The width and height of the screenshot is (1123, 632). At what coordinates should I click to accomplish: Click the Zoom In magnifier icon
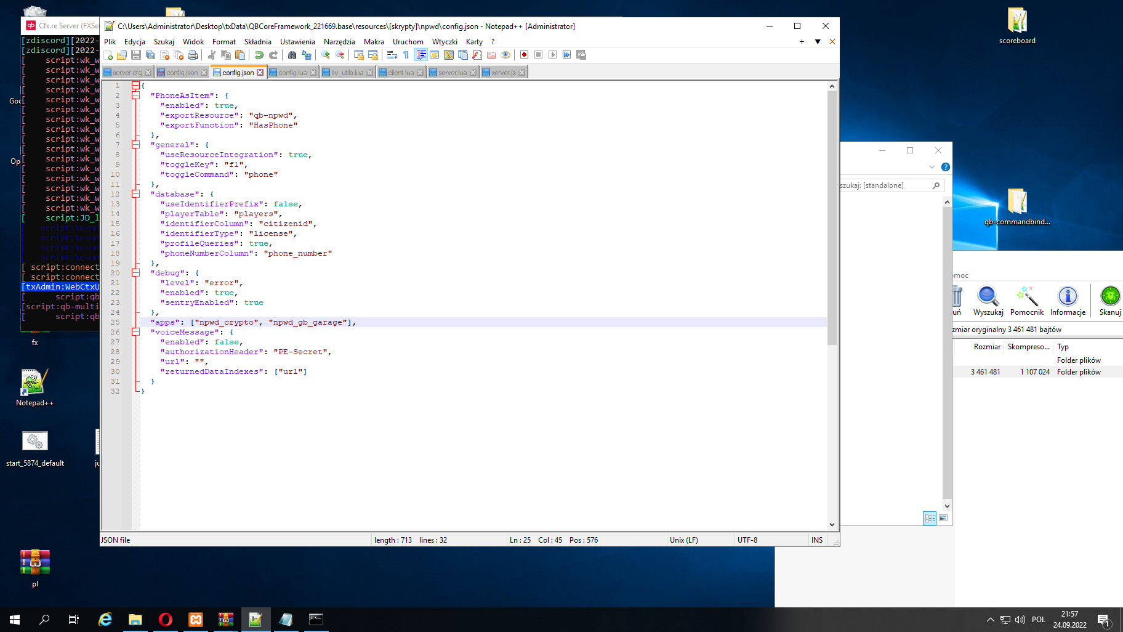324,55
